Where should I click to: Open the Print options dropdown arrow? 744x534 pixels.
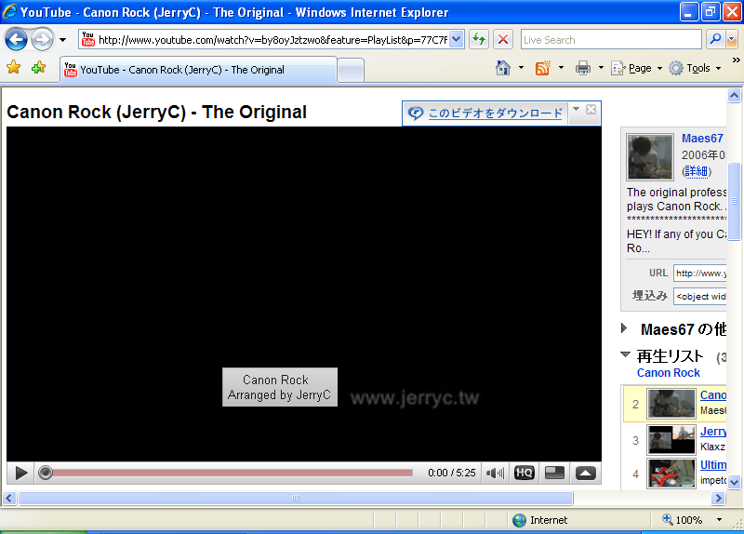601,68
